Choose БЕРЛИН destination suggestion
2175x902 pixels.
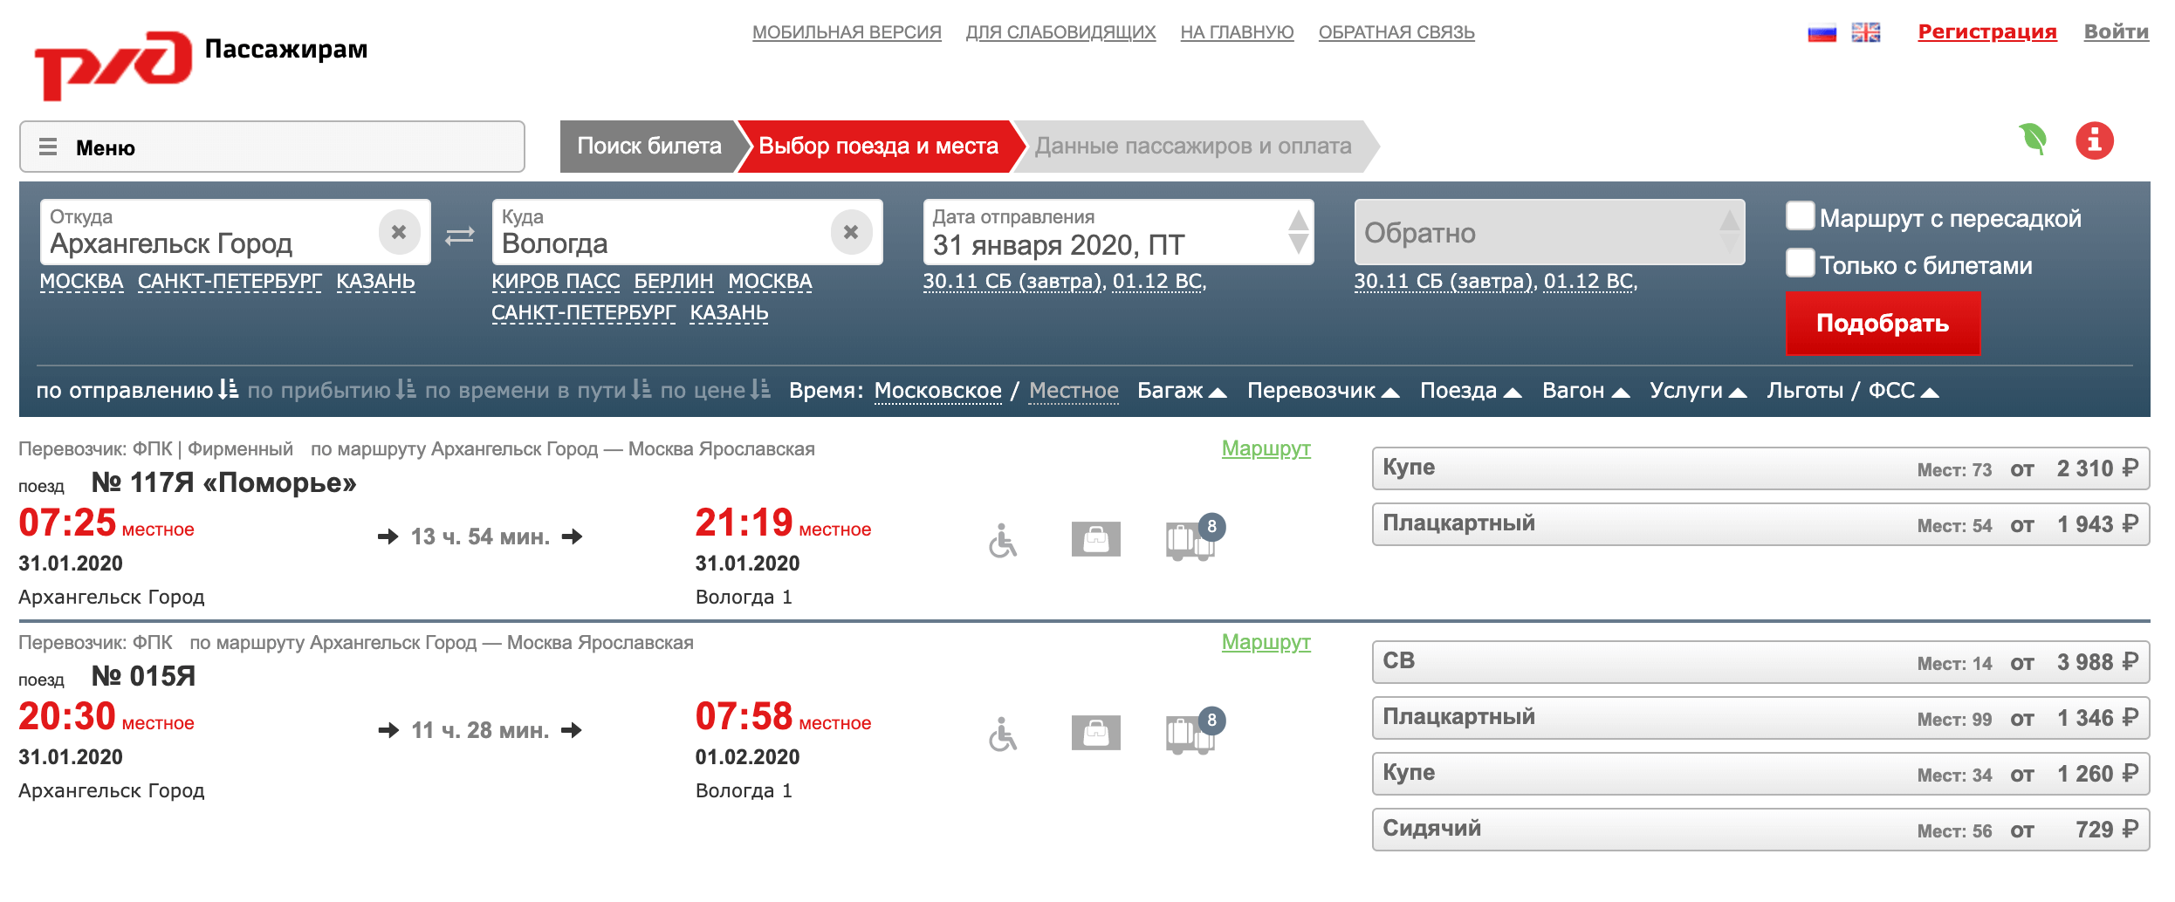673,282
